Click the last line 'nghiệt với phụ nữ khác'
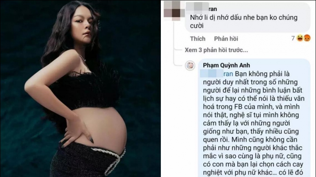 [x=236, y=173]
